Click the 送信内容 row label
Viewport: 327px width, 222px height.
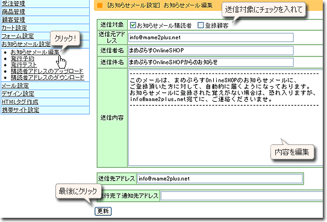coord(112,118)
